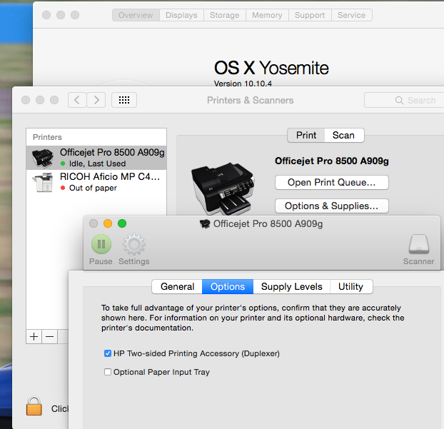The image size is (444, 429).
Task: Open the Support tab in About This Mac
Action: (310, 15)
